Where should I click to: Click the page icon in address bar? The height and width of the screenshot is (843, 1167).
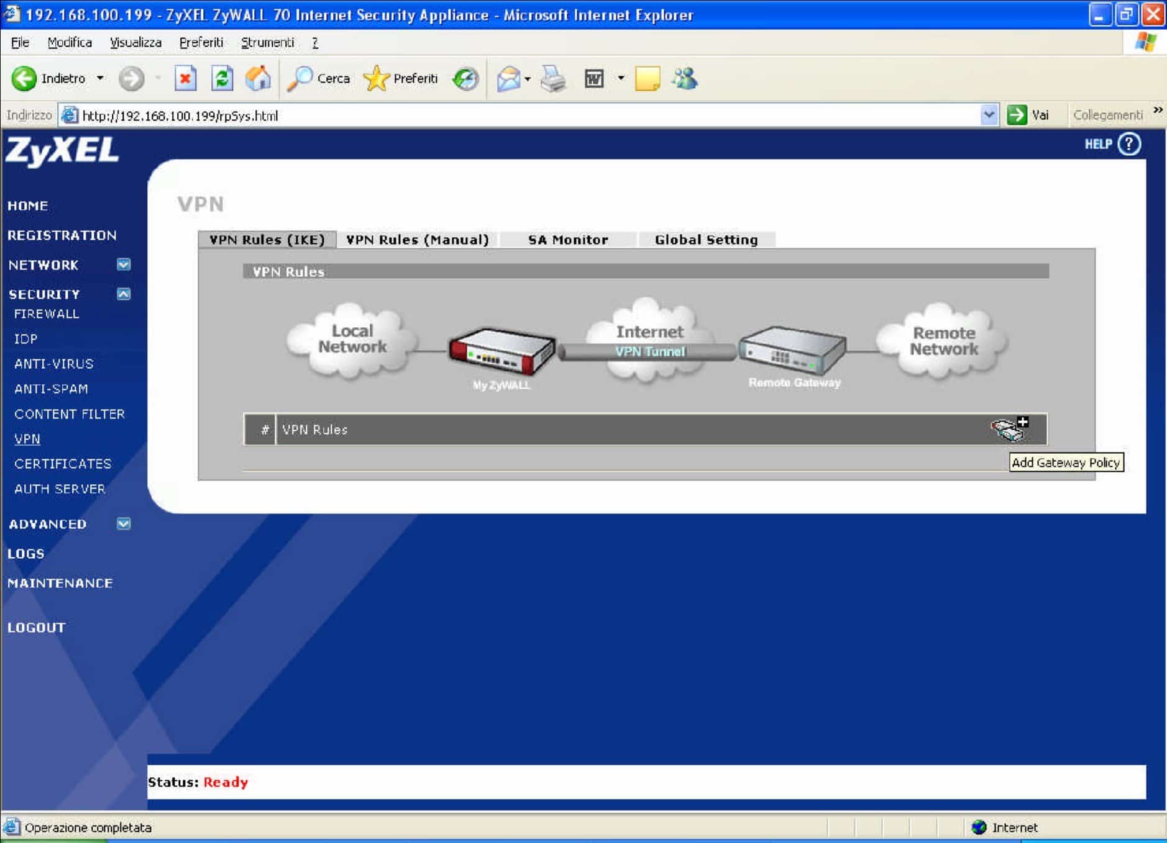click(70, 115)
